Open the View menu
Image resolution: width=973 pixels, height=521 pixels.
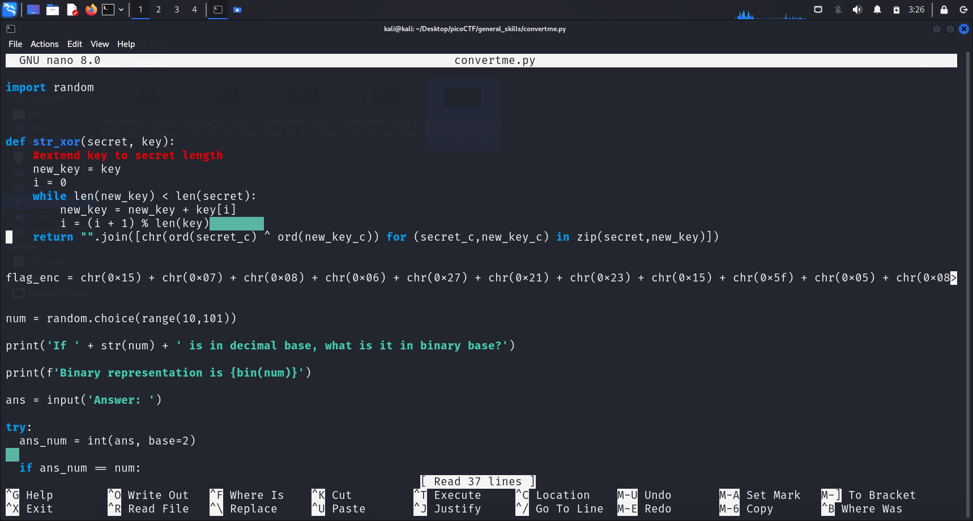tap(99, 44)
